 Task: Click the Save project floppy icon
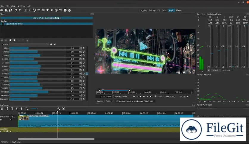[10, 10]
